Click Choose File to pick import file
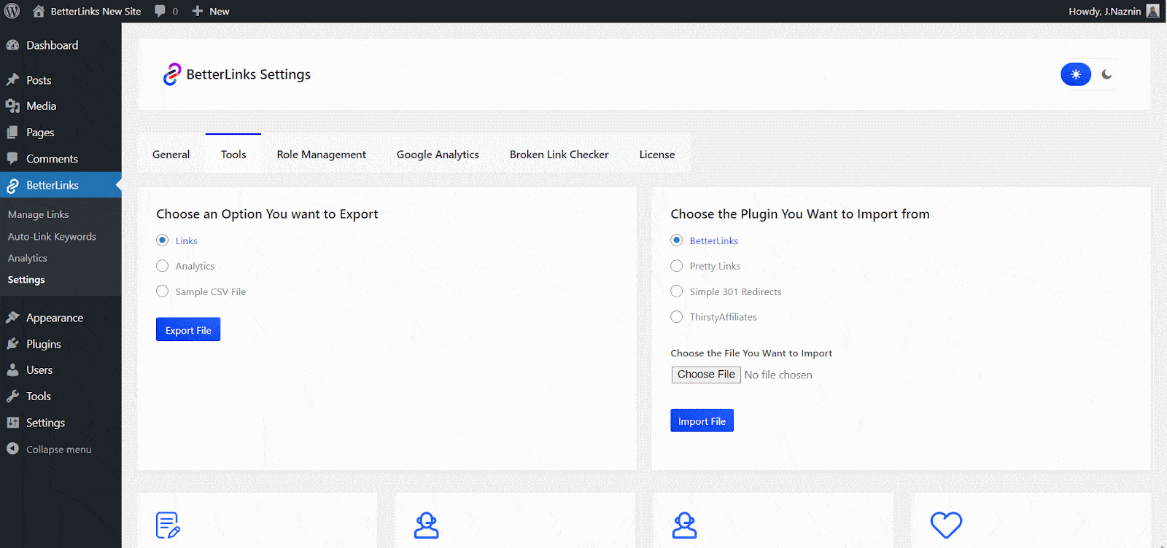This screenshot has height=548, width=1167. (x=706, y=375)
